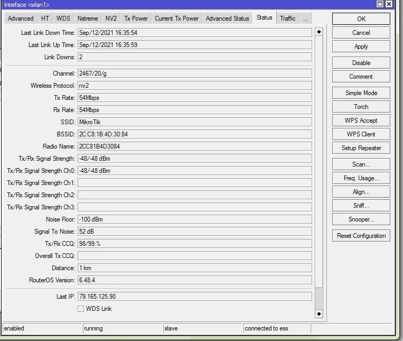This screenshot has width=403, height=341.
Task: Open the Traffic tab
Action: pos(288,19)
